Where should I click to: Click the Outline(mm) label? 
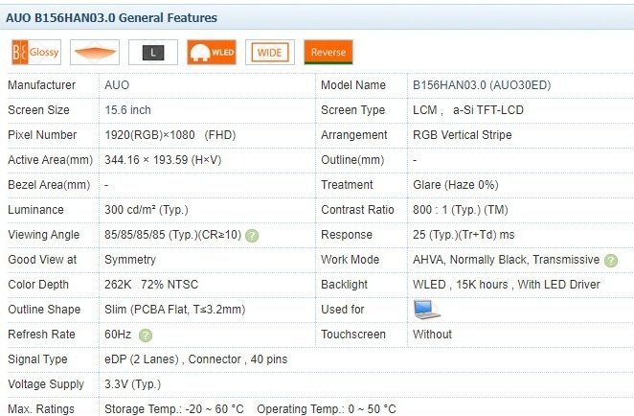click(352, 160)
